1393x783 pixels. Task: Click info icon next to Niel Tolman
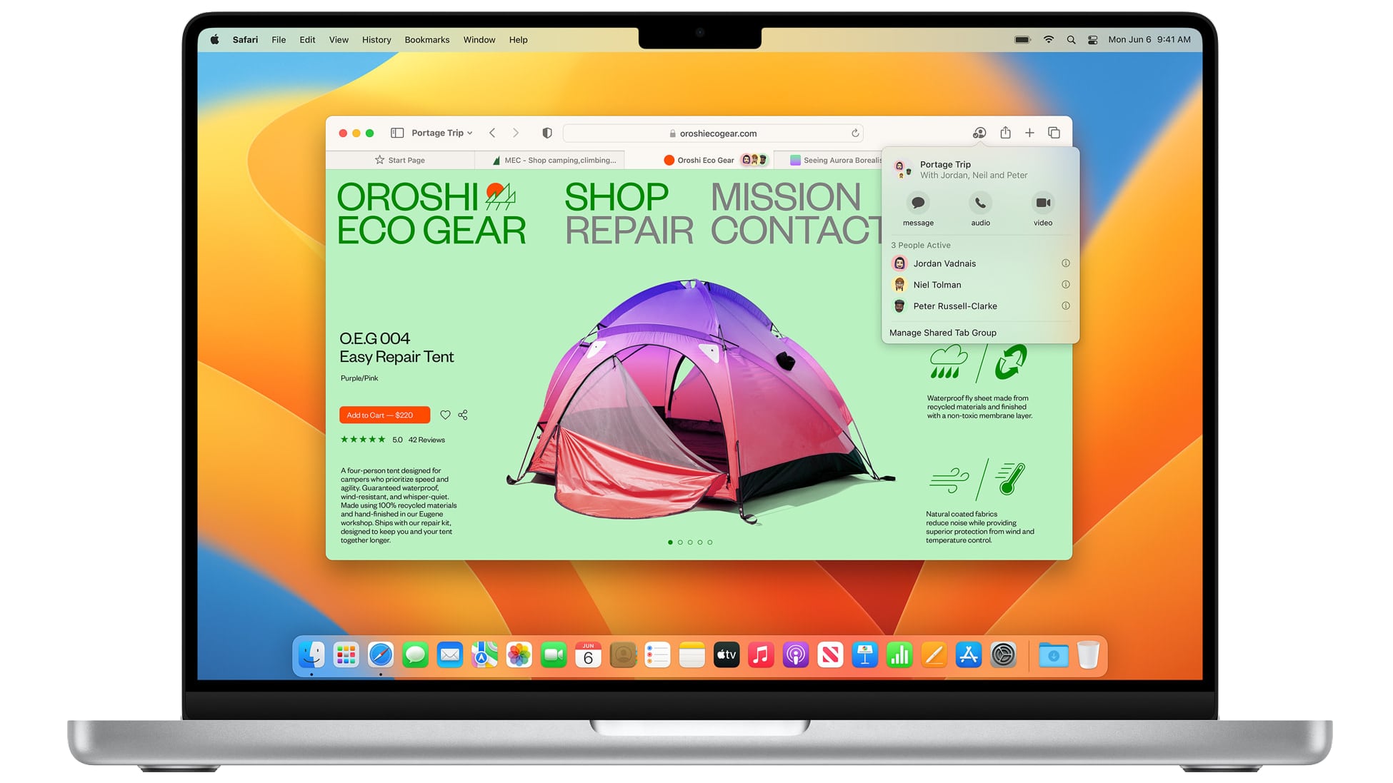coord(1065,284)
